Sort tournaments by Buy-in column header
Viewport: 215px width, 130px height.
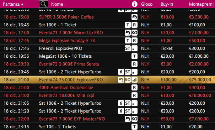[167, 4]
